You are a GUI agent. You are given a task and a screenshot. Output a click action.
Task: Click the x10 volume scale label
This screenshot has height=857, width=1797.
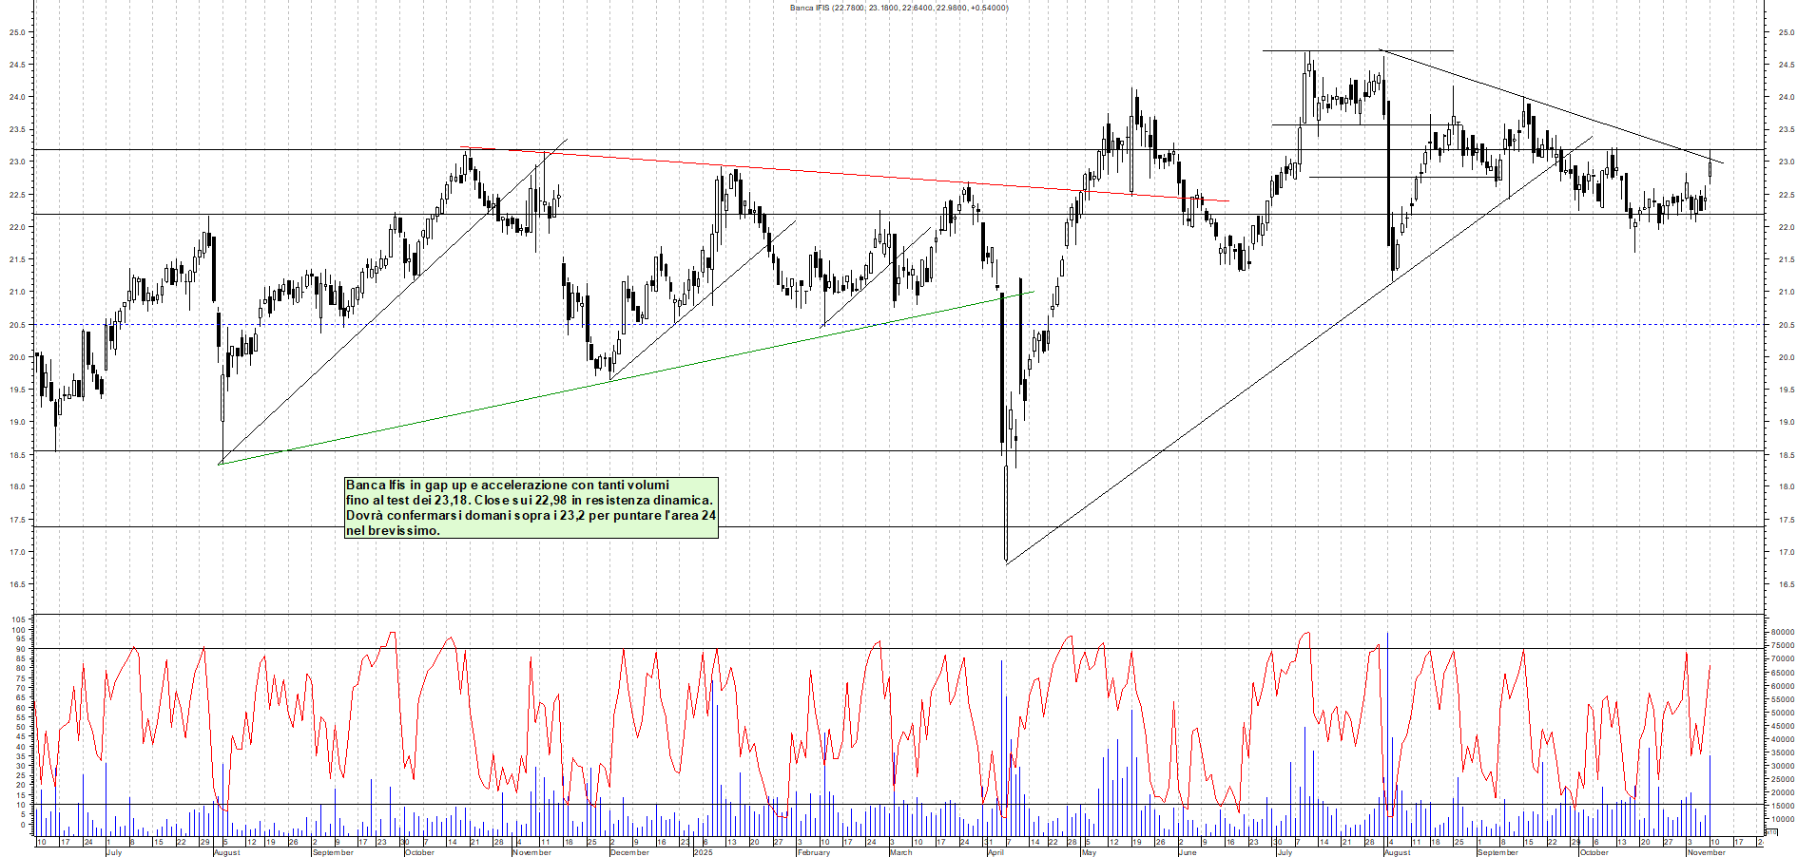tap(1769, 831)
